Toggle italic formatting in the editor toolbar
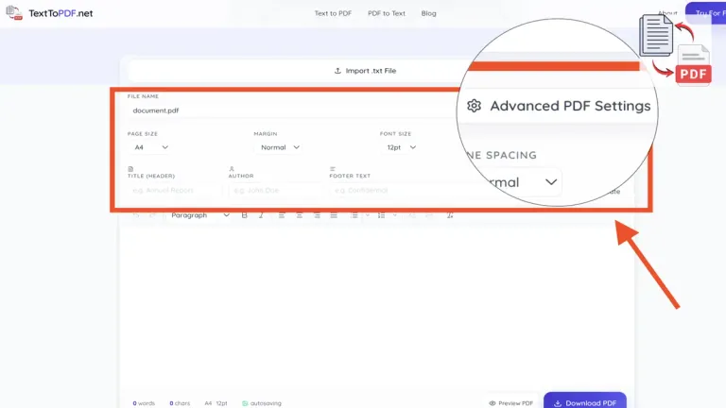This screenshot has width=726, height=408. click(262, 215)
